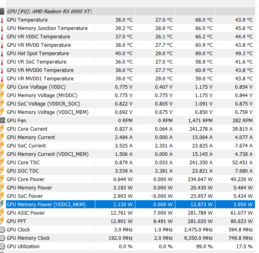Screen dimensions: 259x253
Task: Click lightning icon for GPU SoC Current
Action: coord(2,145)
